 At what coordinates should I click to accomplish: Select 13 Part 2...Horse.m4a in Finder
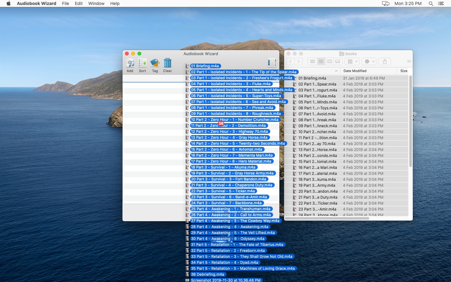tap(318, 150)
